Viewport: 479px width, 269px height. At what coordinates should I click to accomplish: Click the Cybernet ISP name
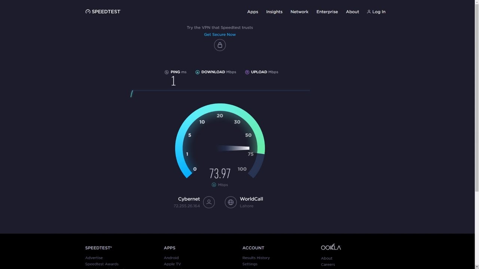(189, 199)
